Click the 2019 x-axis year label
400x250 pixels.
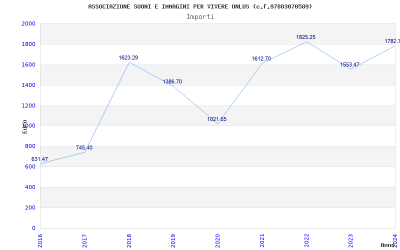click(173, 240)
